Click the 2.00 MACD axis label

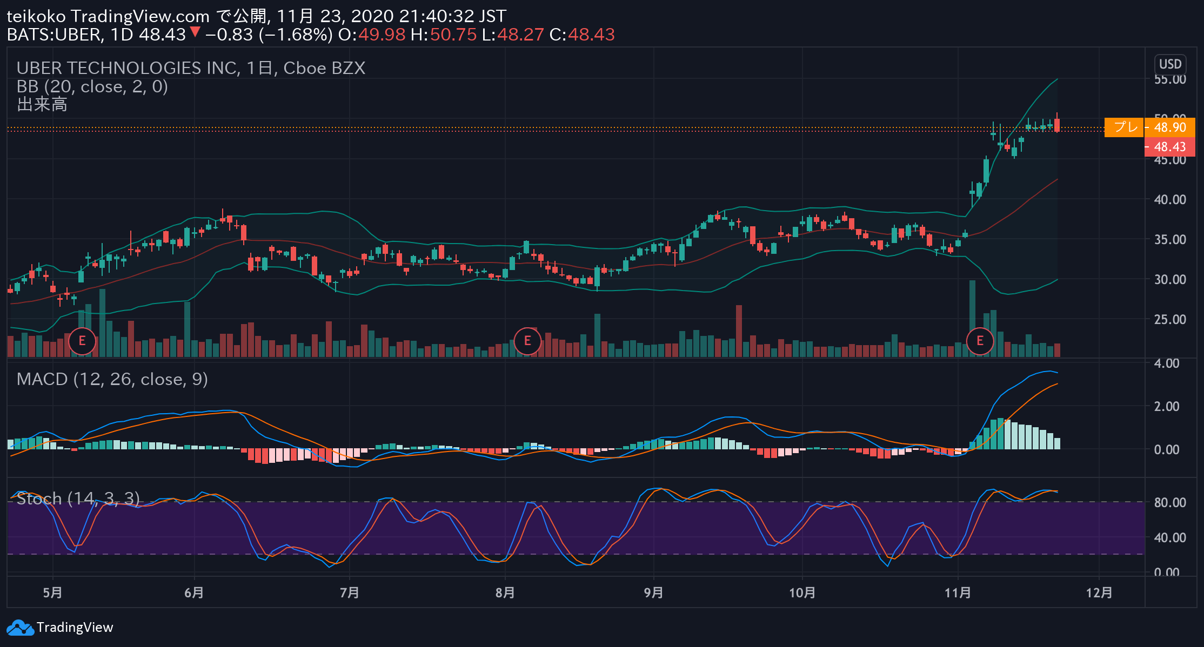(1167, 406)
